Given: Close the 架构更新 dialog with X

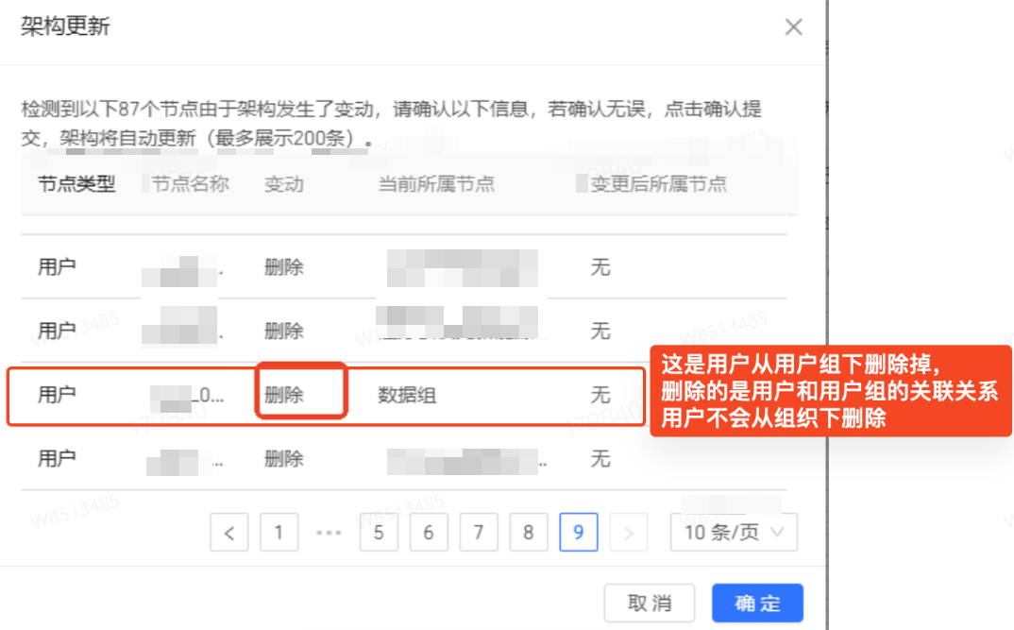Looking at the screenshot, I should pos(793,27).
